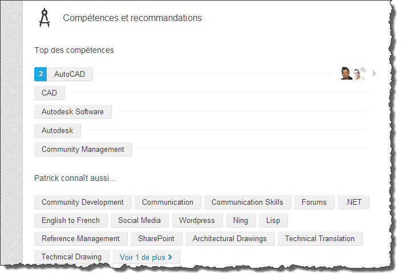This screenshot has height=277, width=402.
Task: Click the second endorser's profile photo
Action: 359,73
